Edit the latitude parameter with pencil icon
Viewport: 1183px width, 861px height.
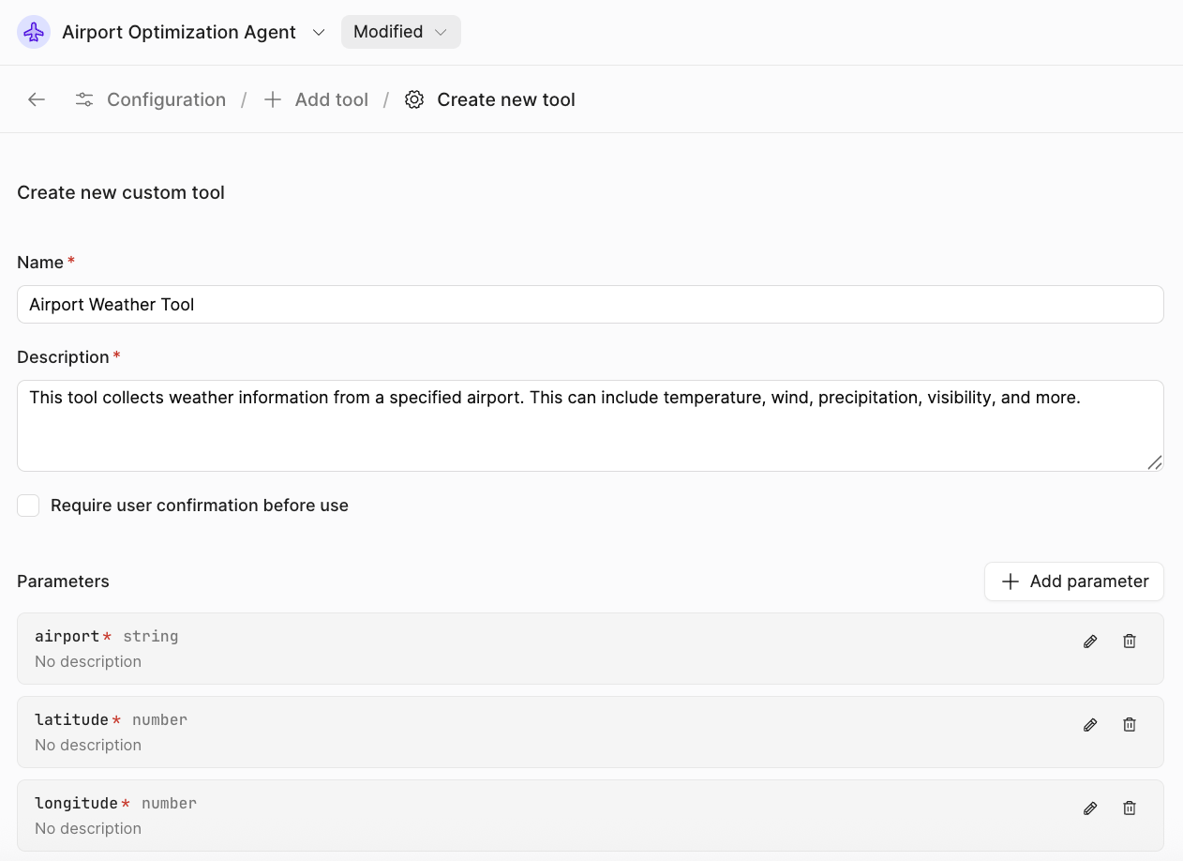point(1090,725)
